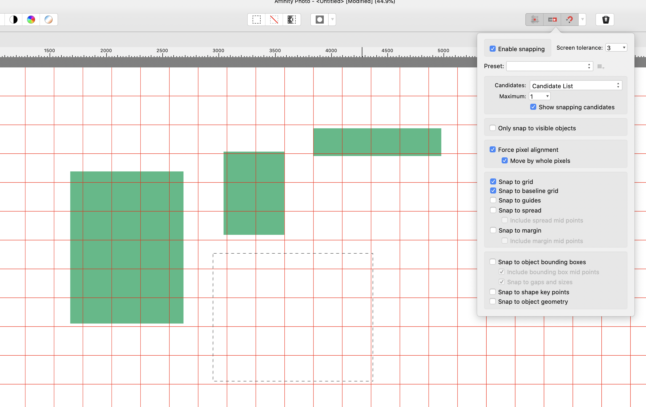
Task: Click the Deselect icon with red slash
Action: click(x=274, y=20)
